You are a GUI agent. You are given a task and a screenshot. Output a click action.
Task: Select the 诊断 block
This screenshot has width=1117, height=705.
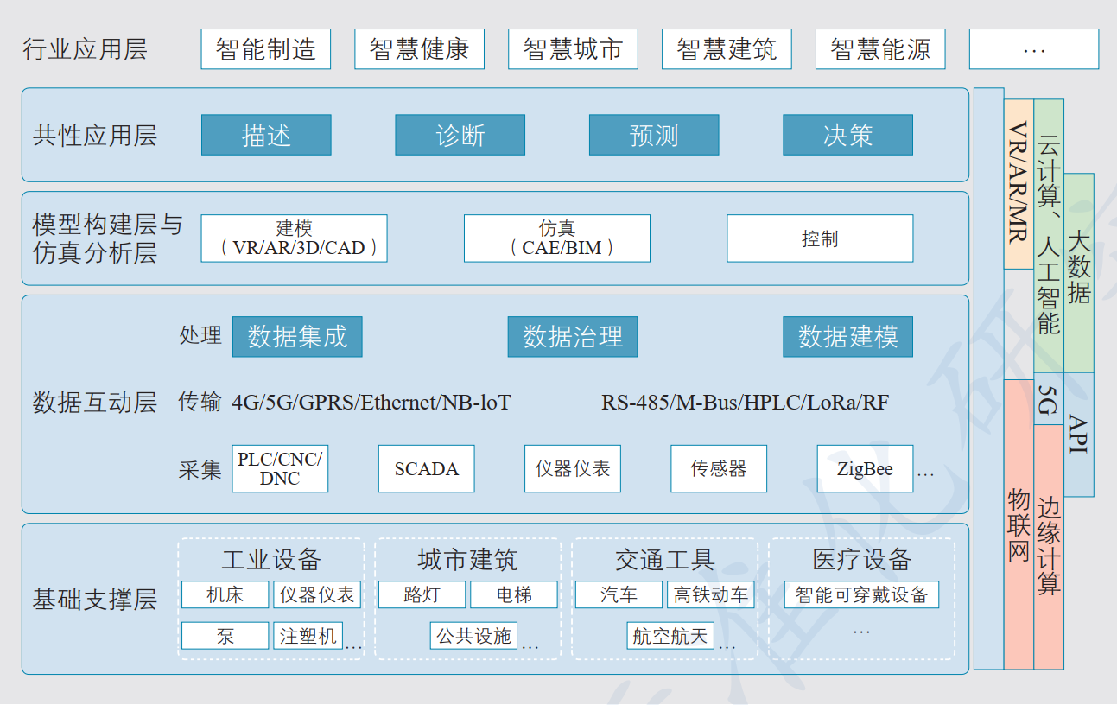(460, 135)
